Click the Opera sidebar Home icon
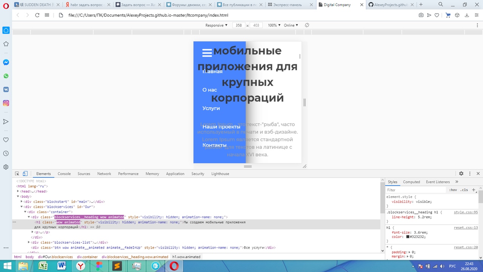Viewport: 483px width, 272px height. click(x=6, y=30)
